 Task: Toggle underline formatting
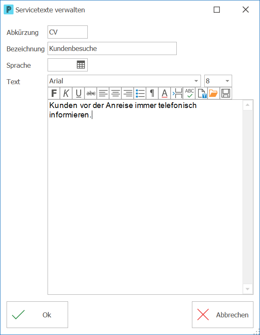tap(79, 93)
